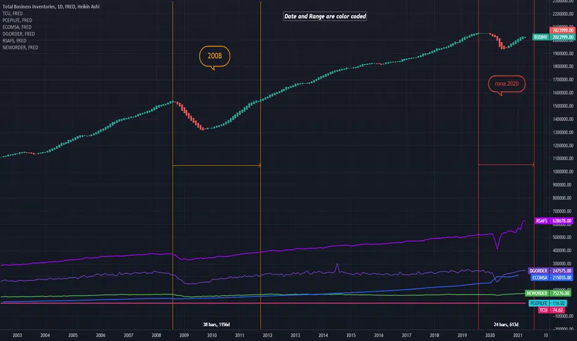Click the red rona 2020 callout bubble
The height and width of the screenshot is (341, 577).
tap(506, 84)
